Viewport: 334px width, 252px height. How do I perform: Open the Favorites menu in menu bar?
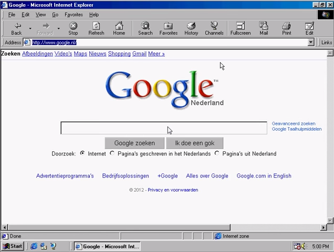click(74, 15)
